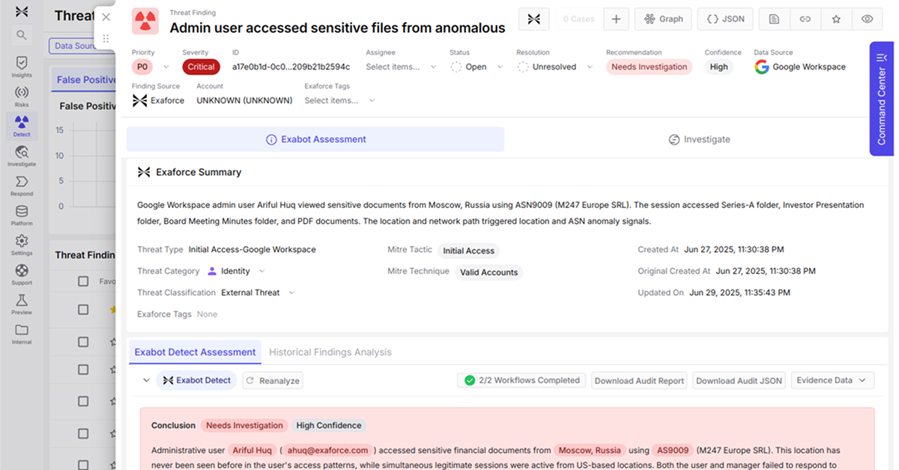Viewport: 899px width, 470px height.
Task: Check the header checkbox in Threat Findings table
Action: click(83, 281)
